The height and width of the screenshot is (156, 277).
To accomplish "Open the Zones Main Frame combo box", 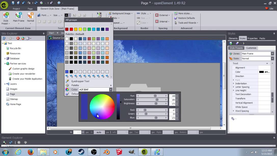I will coord(257,54).
